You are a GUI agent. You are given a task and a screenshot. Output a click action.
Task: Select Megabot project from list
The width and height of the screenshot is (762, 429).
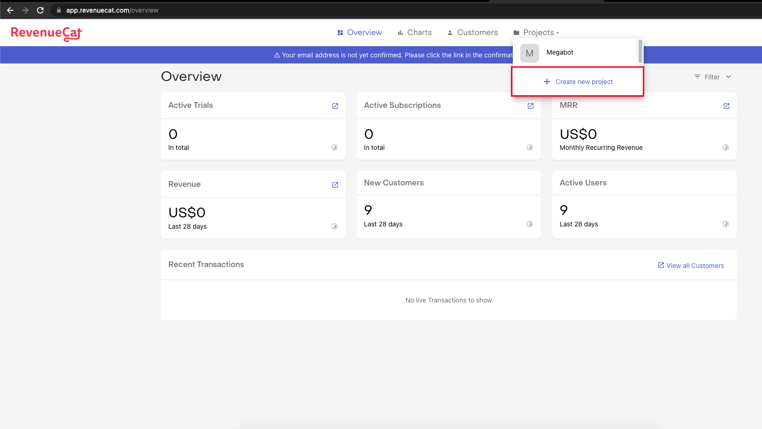point(560,52)
